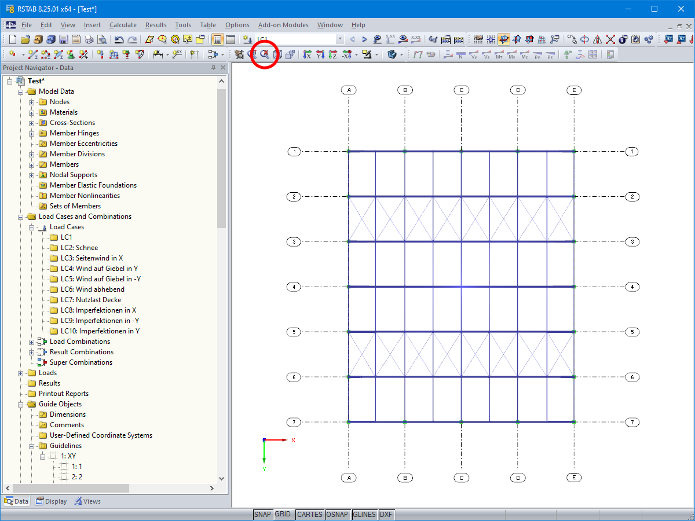This screenshot has width=695, height=521.
Task: Click the Calculate All icon
Action: coord(650,39)
